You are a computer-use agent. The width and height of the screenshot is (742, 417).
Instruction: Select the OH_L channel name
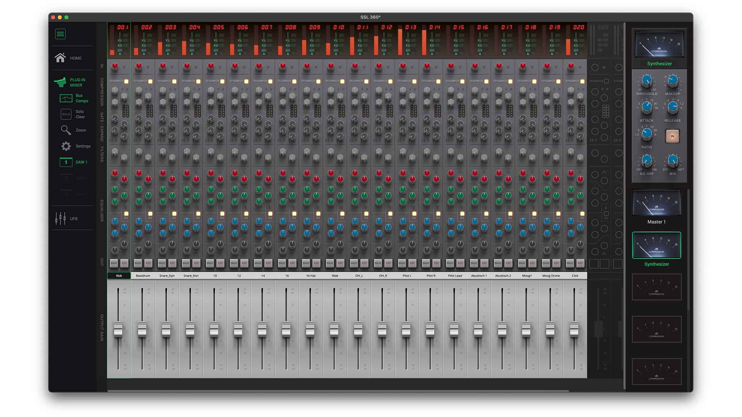click(359, 276)
